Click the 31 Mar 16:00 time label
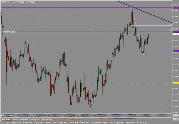 [x=108, y=123]
